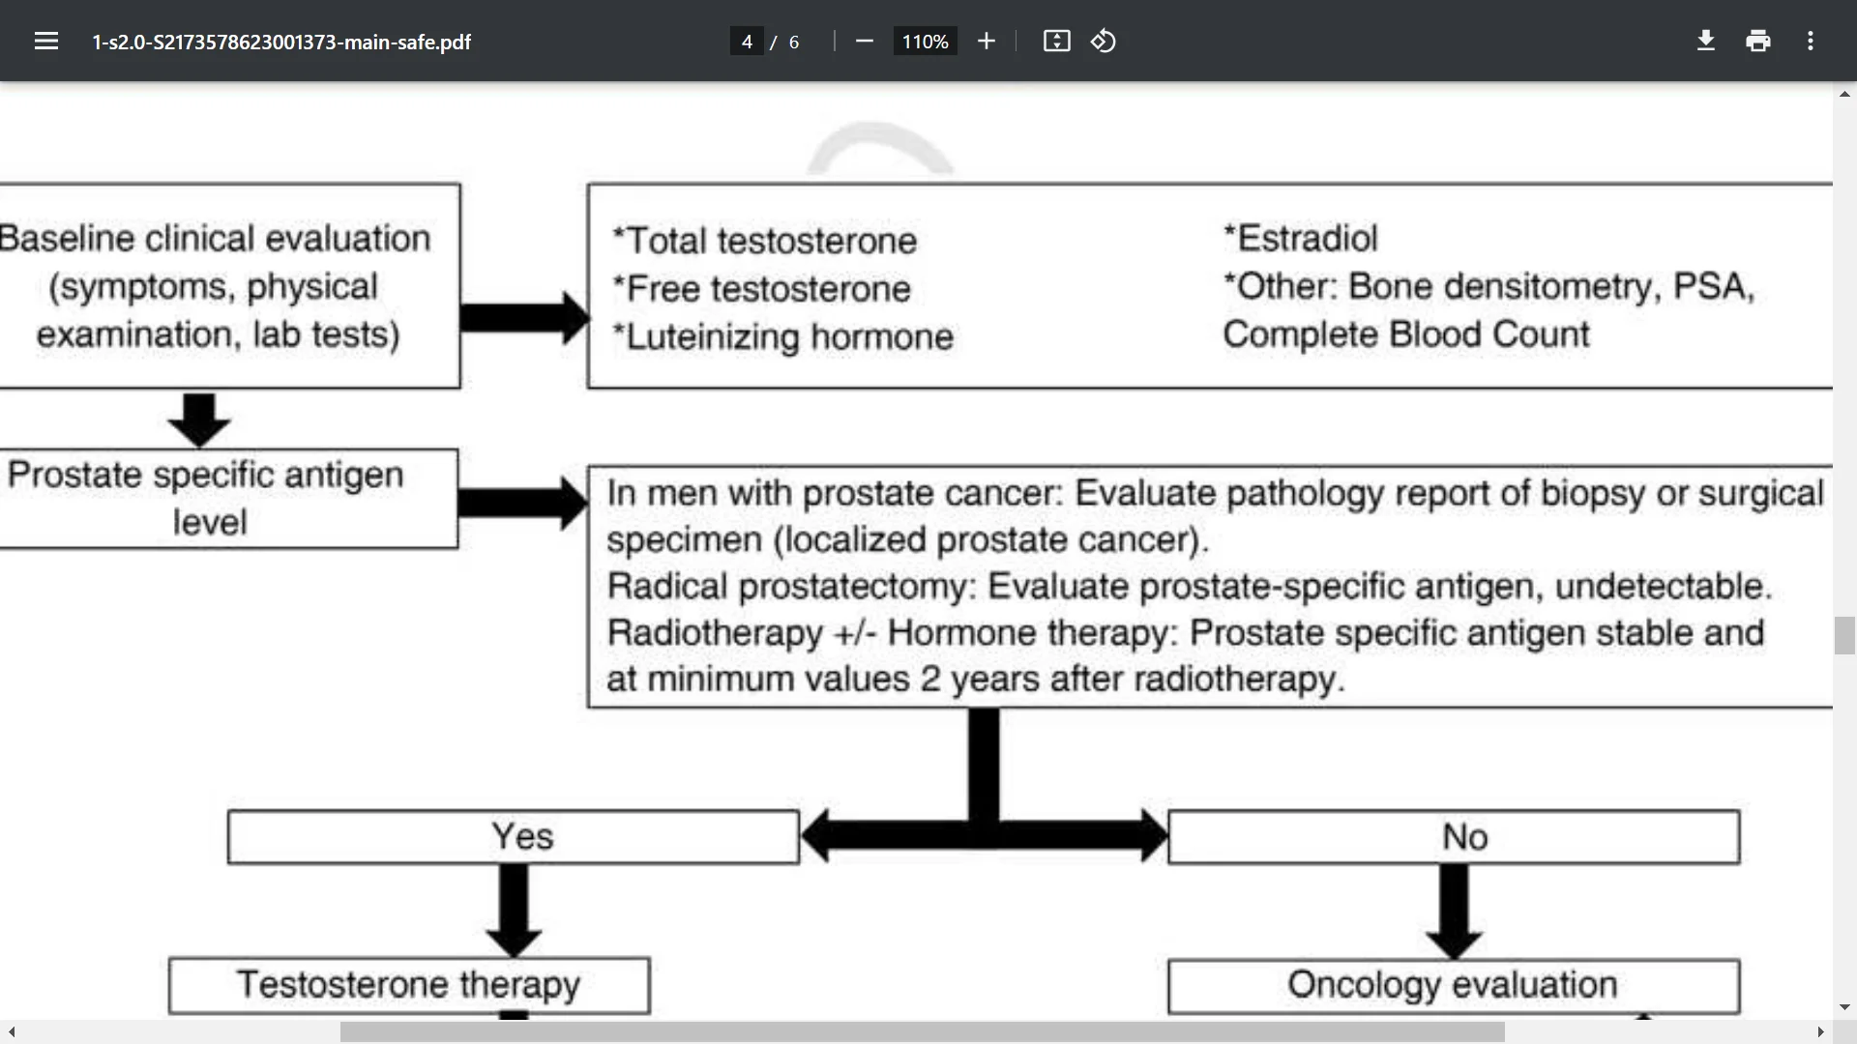Screen dimensions: 1857x1044
Task: Download the PDF file
Action: click(x=1706, y=42)
